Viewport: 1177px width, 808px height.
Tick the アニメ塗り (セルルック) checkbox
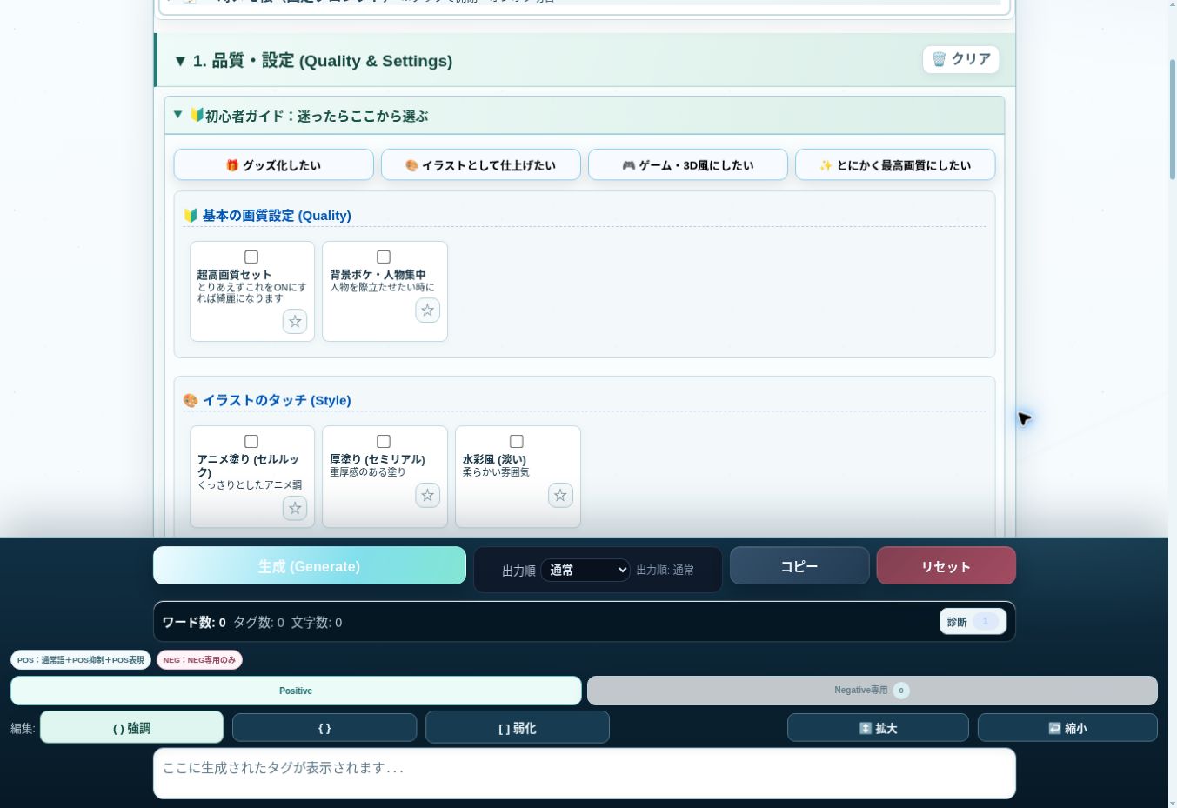pos(251,441)
